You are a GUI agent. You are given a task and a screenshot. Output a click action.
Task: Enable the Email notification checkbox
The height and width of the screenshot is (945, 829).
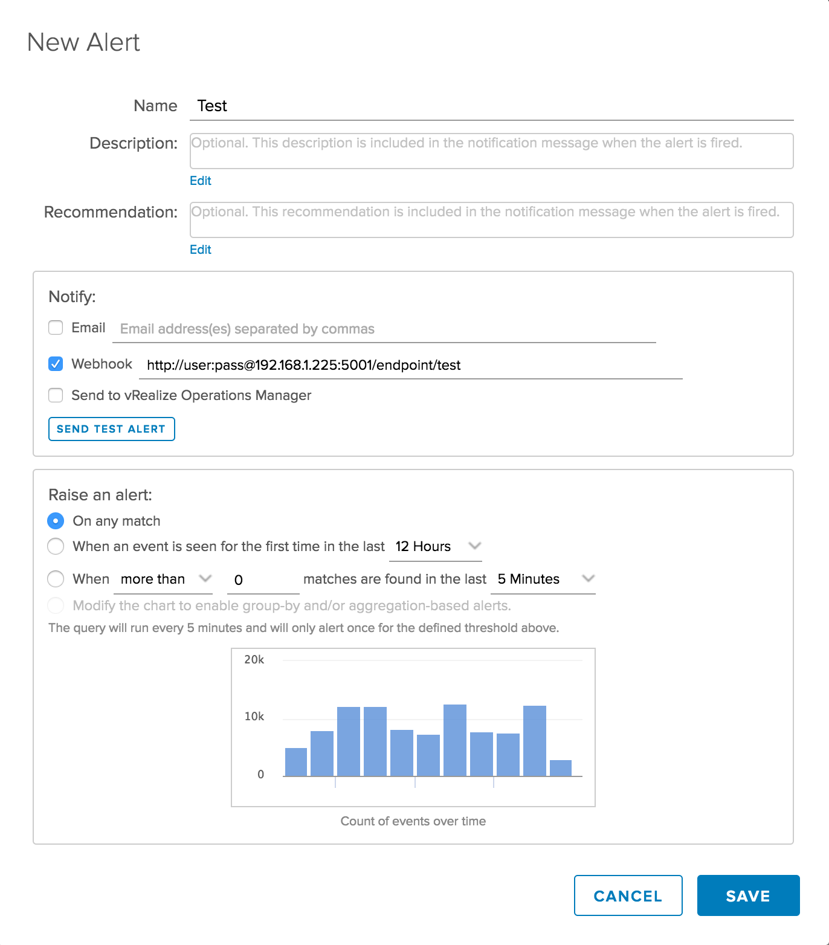(56, 327)
